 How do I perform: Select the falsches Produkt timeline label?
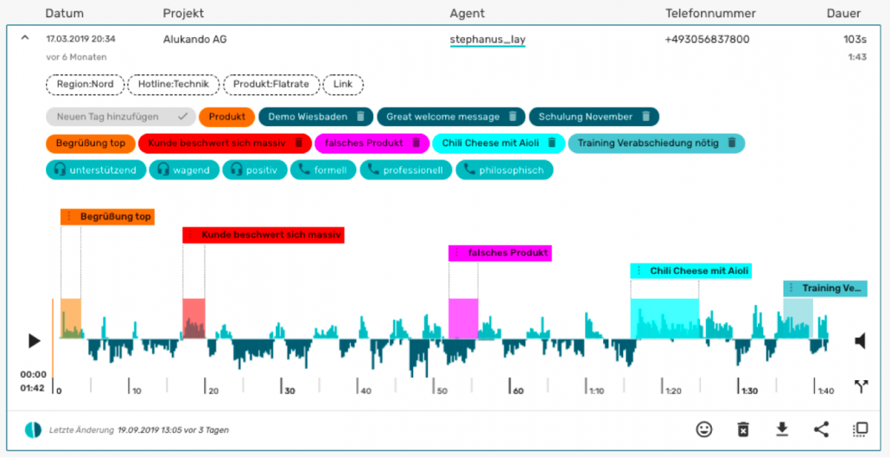[500, 253]
